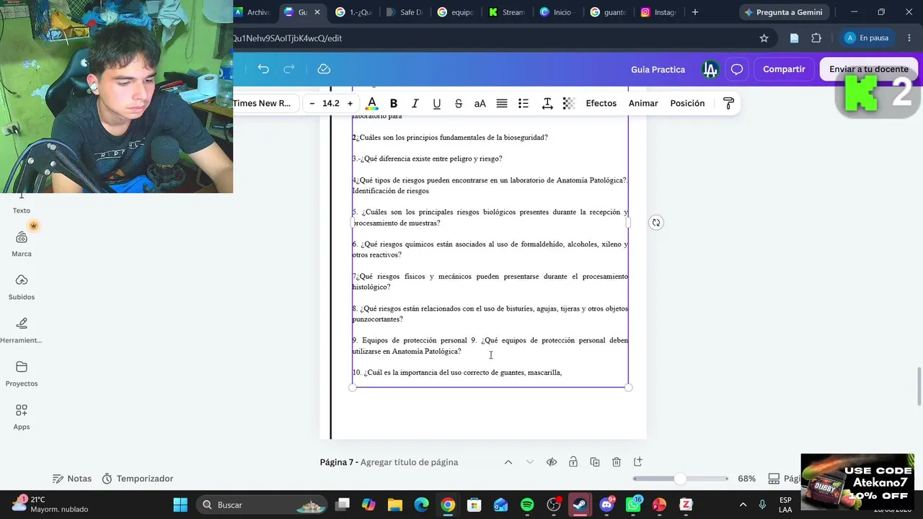Open the Herramientas drawing tools panel

tap(22, 330)
